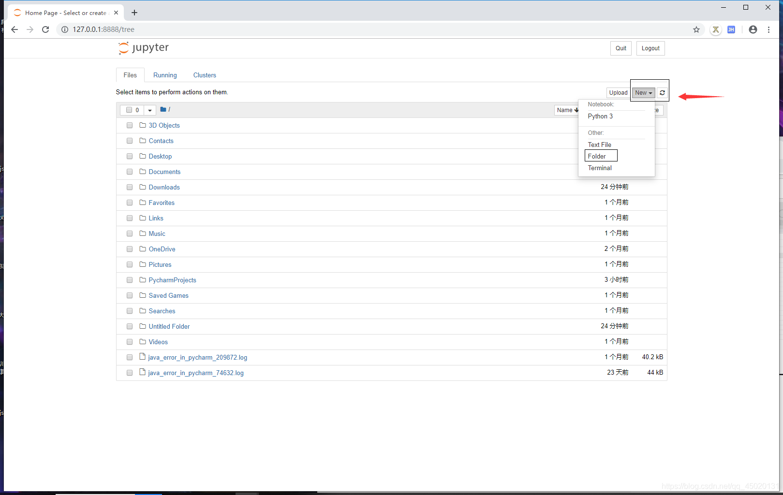Click the '23 天前' modified time
This screenshot has width=783, height=495.
point(618,372)
